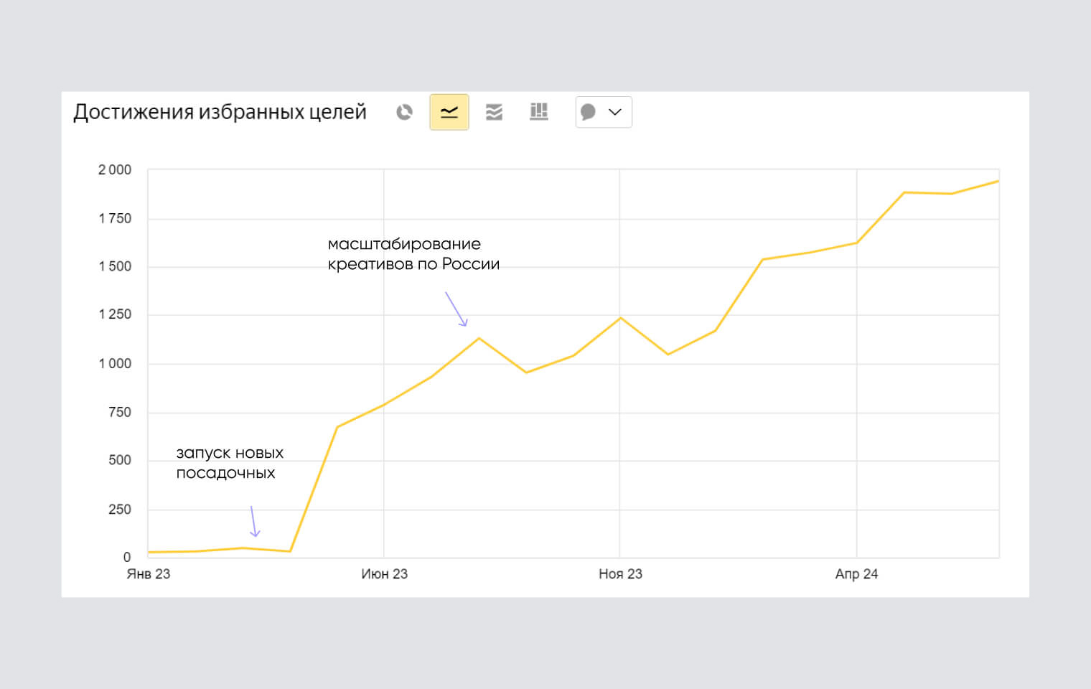
Task: Click the 'Апр 24' x-axis label
Action: (x=856, y=574)
